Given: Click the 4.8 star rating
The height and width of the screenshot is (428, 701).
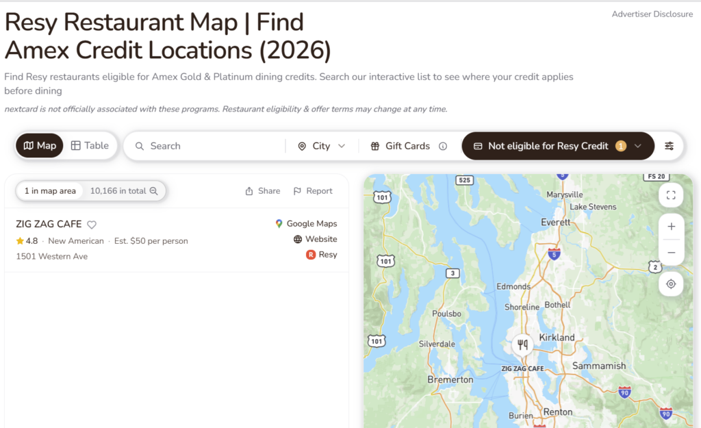Looking at the screenshot, I should click(27, 241).
